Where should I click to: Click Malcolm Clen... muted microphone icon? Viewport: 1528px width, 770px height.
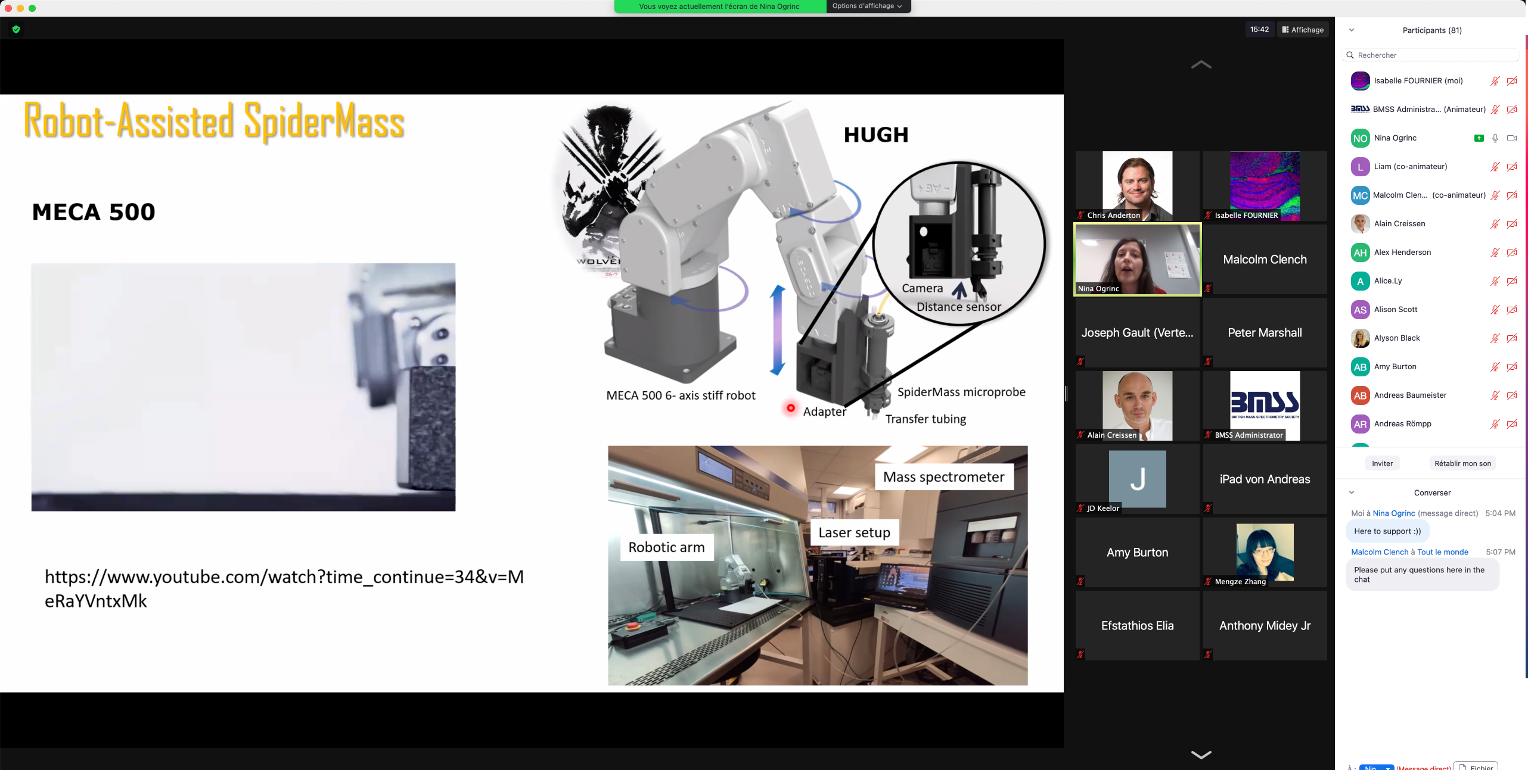[1495, 195]
